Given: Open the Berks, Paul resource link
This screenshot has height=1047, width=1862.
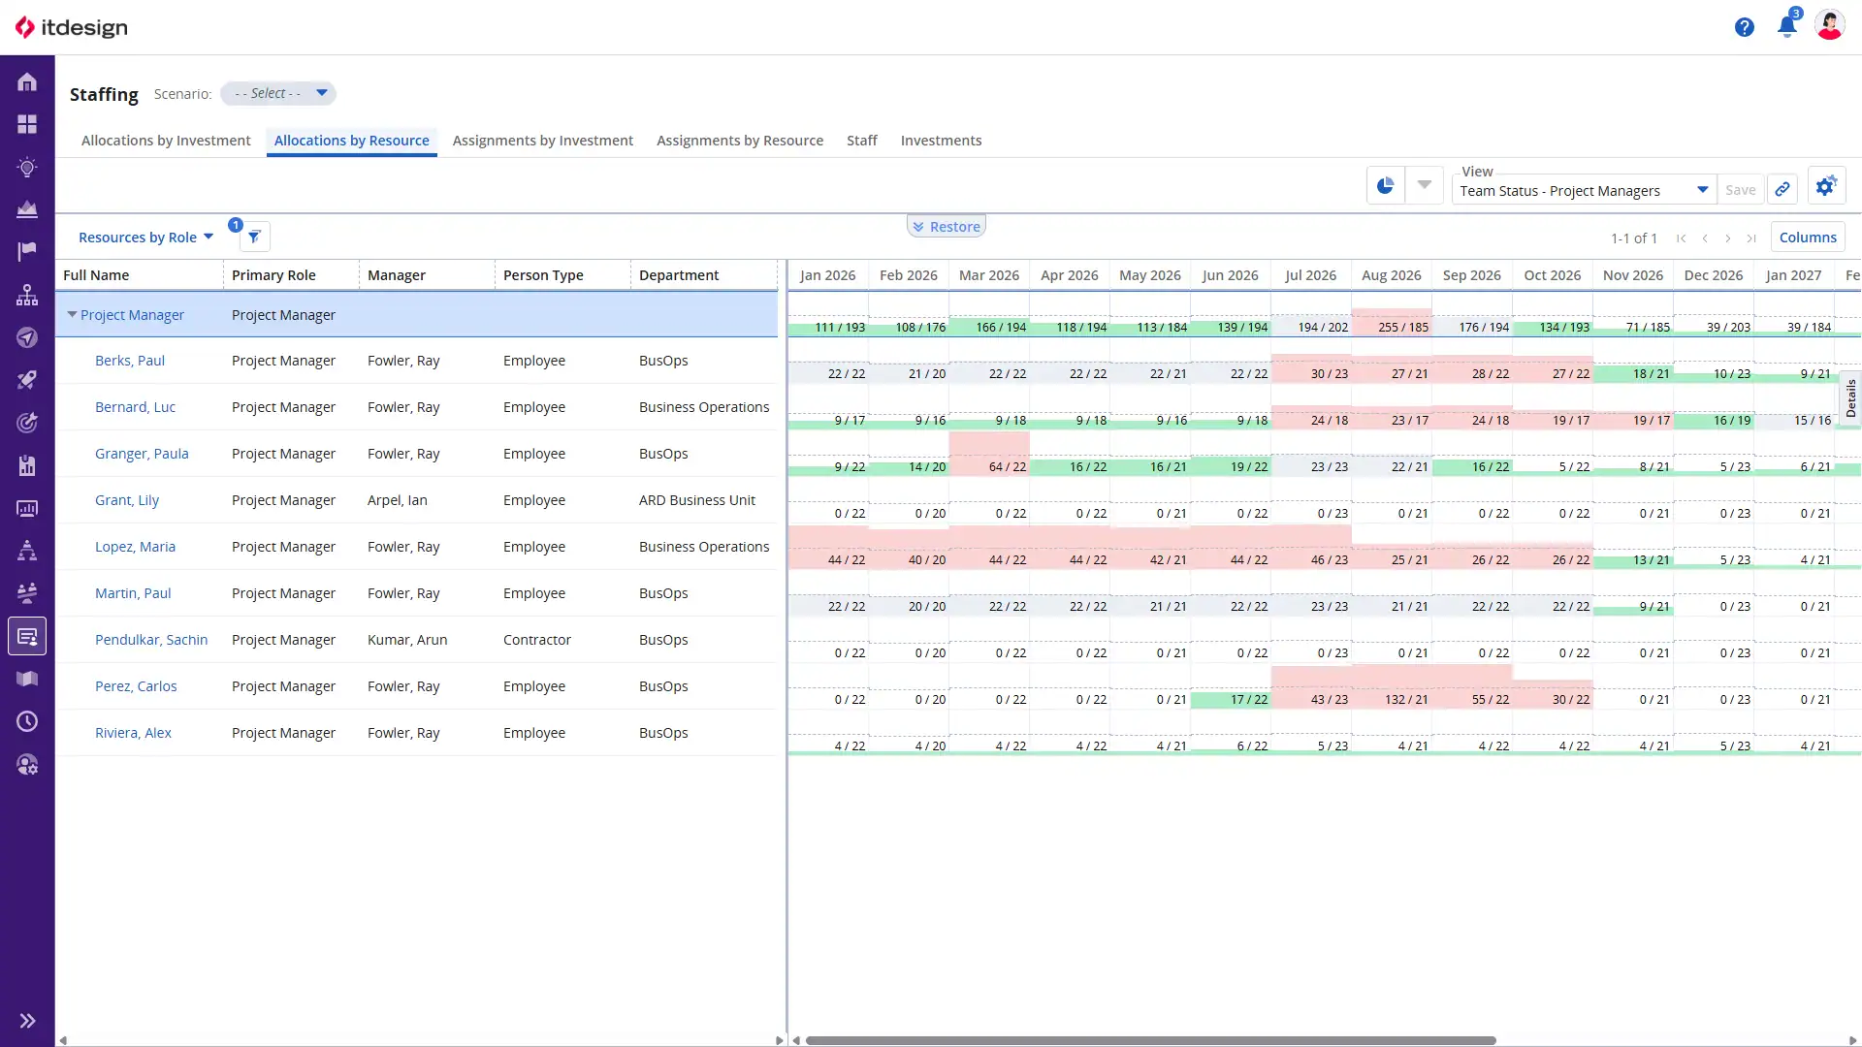Looking at the screenshot, I should coord(130,361).
